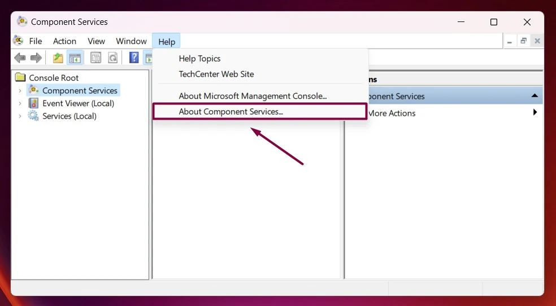Click the Forward arrow toolbar icon
556x306 pixels.
point(36,58)
